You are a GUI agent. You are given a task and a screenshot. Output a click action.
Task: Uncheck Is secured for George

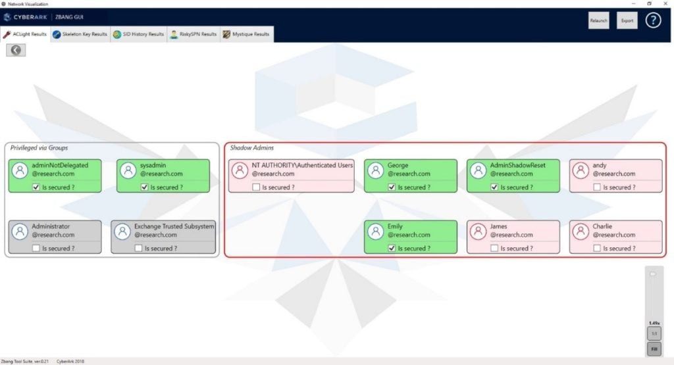[392, 187]
